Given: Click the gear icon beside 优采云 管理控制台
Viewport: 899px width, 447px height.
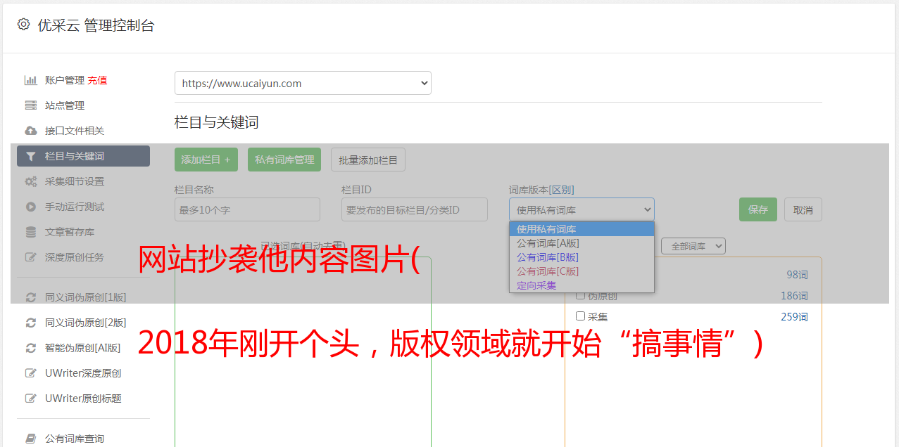Looking at the screenshot, I should 23,25.
